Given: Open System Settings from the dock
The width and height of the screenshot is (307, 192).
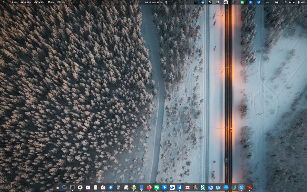Looking at the screenshot, I should pos(80,188).
